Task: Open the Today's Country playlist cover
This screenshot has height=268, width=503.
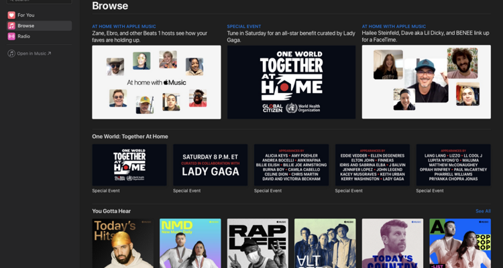Action: [x=392, y=243]
